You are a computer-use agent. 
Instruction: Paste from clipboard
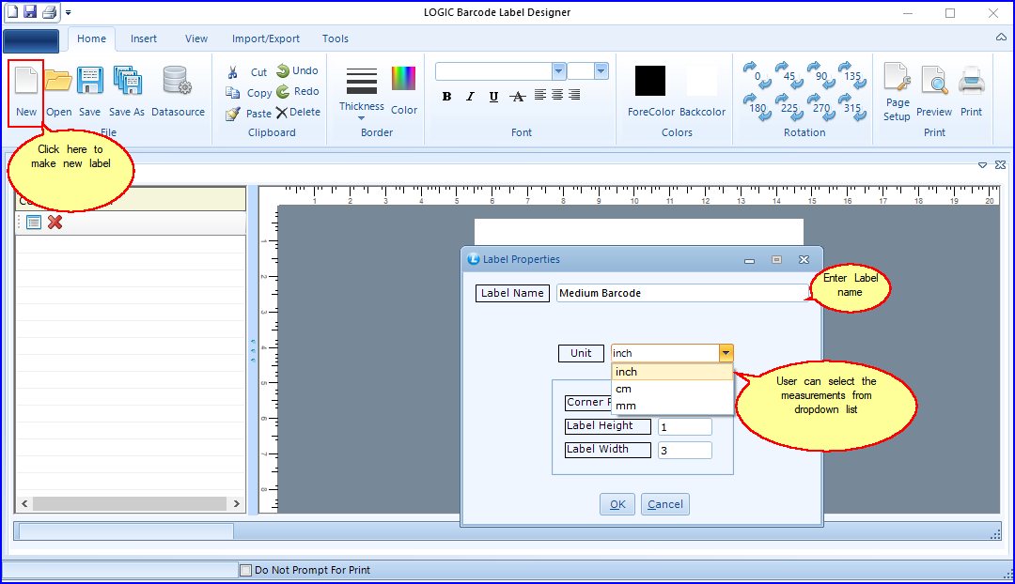(248, 114)
